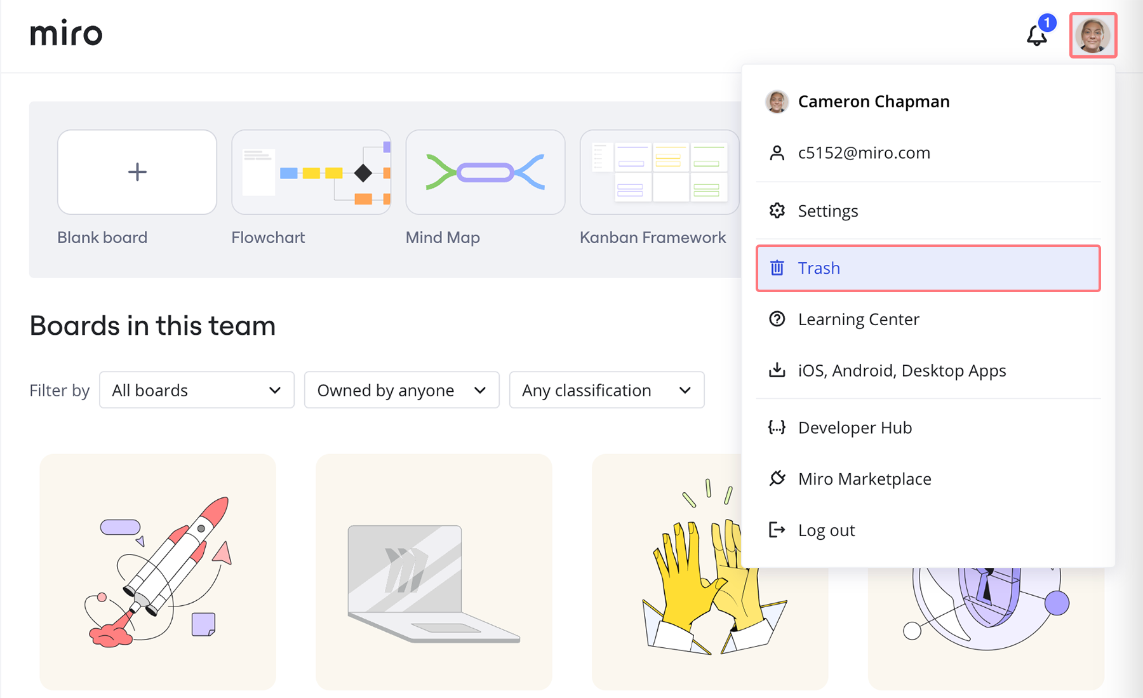This screenshot has height=698, width=1143.
Task: Choose the Mind Map template
Action: 486,172
